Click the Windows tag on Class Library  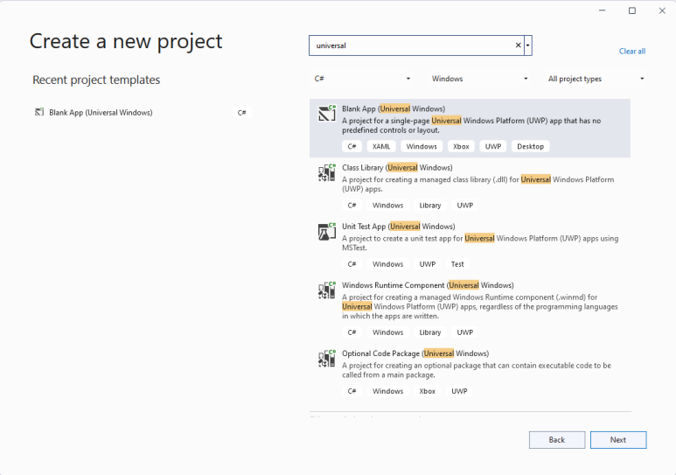(x=387, y=206)
